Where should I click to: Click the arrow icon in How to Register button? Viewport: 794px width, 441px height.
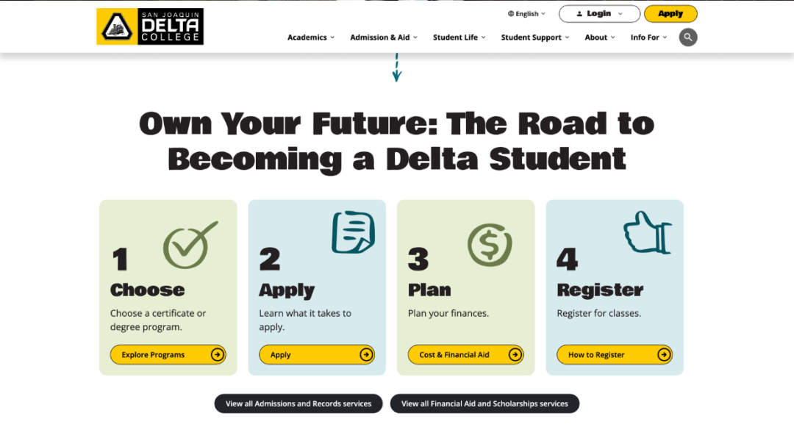[x=664, y=355]
